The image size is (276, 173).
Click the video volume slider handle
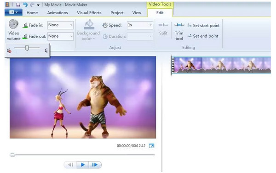[x=27, y=48]
